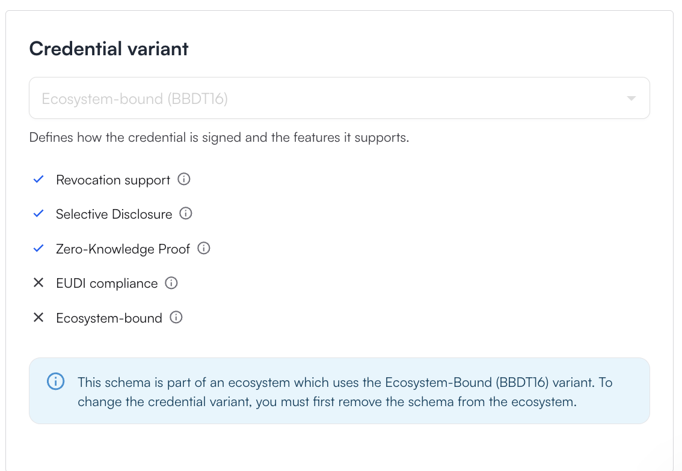Click info icon next to Revocation support
Image resolution: width=682 pixels, height=471 pixels.
(184, 180)
